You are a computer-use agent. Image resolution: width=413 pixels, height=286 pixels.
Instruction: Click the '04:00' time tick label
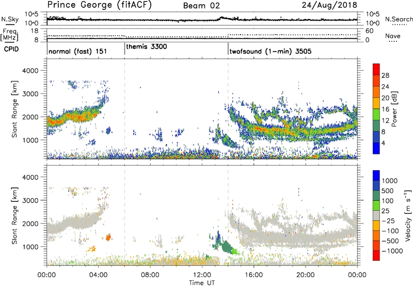click(98, 275)
